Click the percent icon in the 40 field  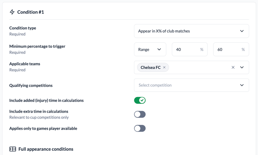tap(202, 50)
